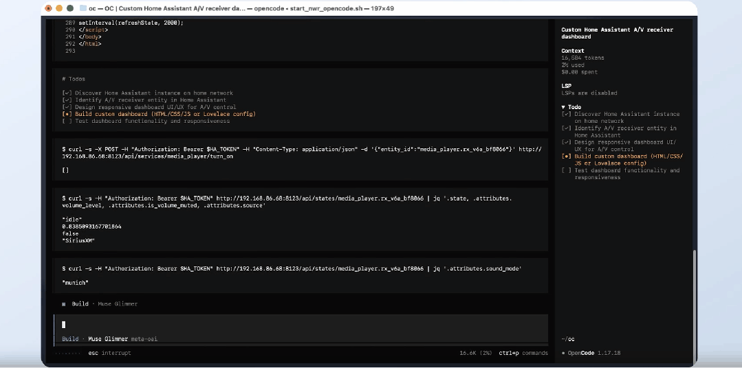Click the 16.6K (2%) token counter

tap(476, 354)
